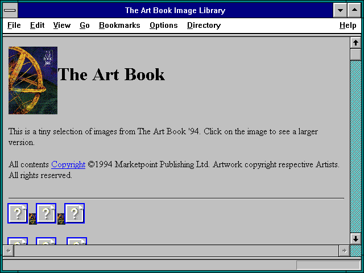Screen dimensions: 364x273
Task: Click horizontal scrollbar right arrow
Action: click(344, 251)
